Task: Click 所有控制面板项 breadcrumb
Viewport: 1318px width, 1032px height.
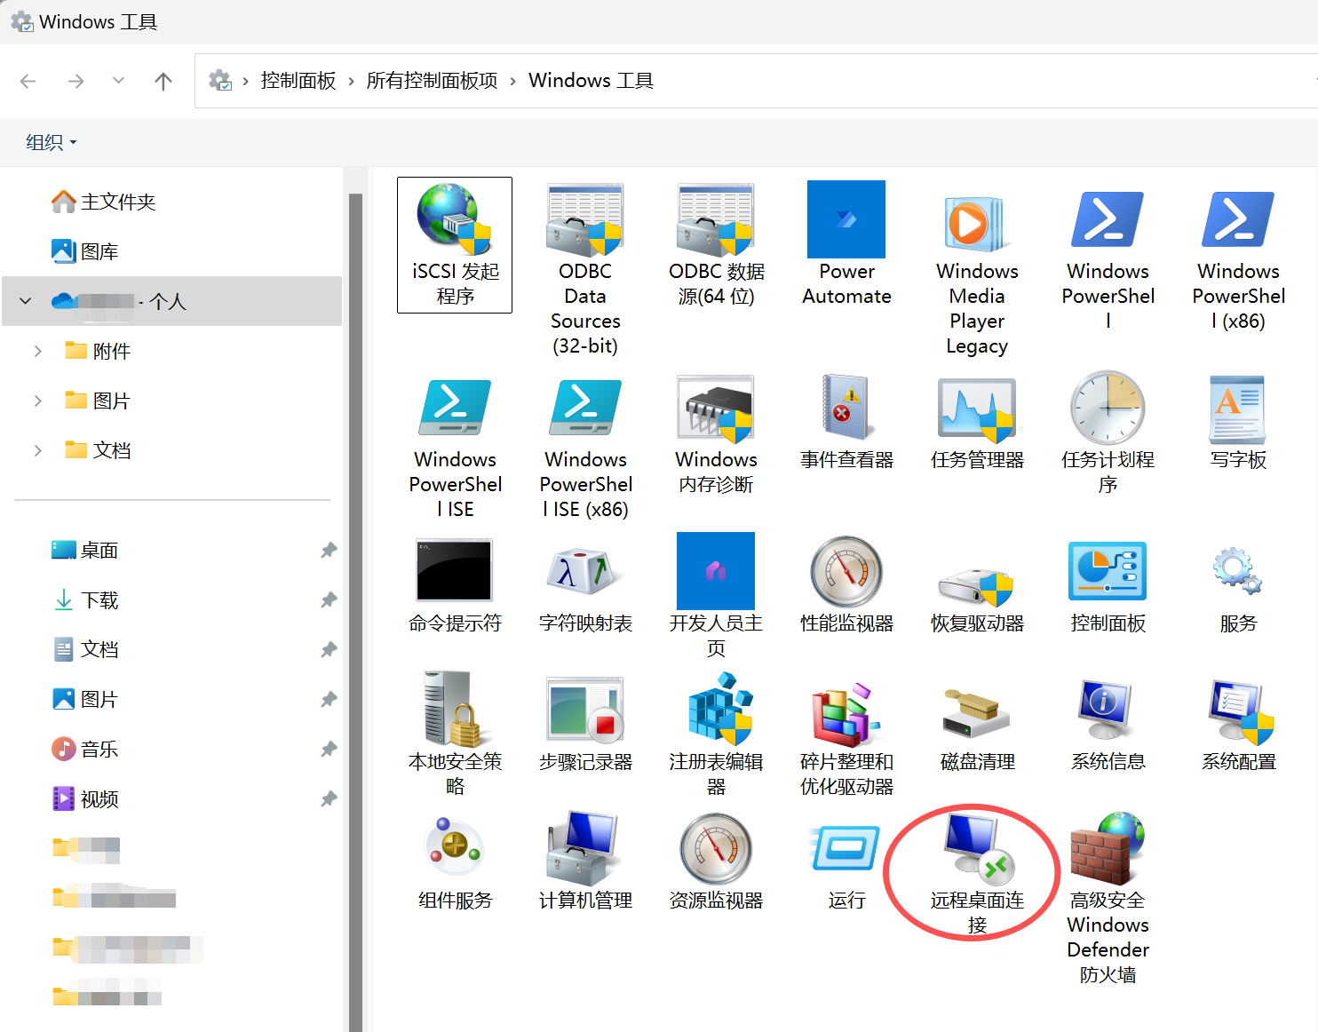Action: [432, 81]
